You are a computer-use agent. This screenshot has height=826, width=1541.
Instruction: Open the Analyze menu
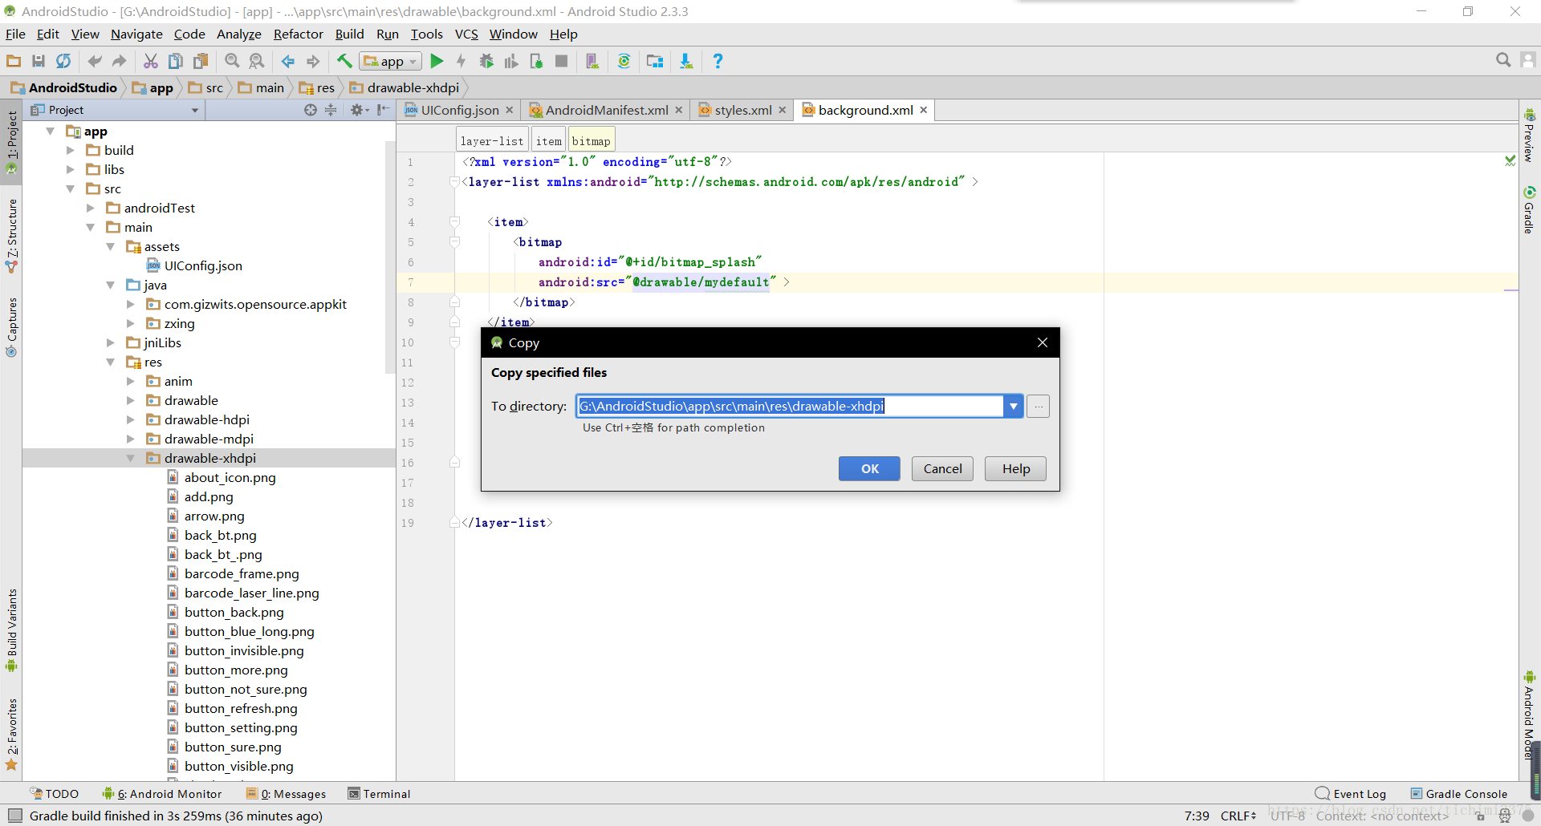239,34
